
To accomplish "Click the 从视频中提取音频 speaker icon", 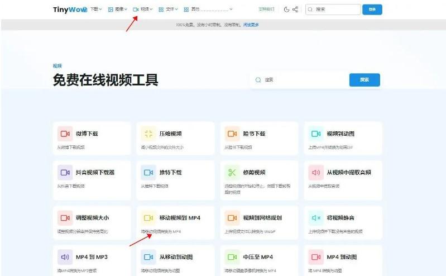I will click(316, 173).
